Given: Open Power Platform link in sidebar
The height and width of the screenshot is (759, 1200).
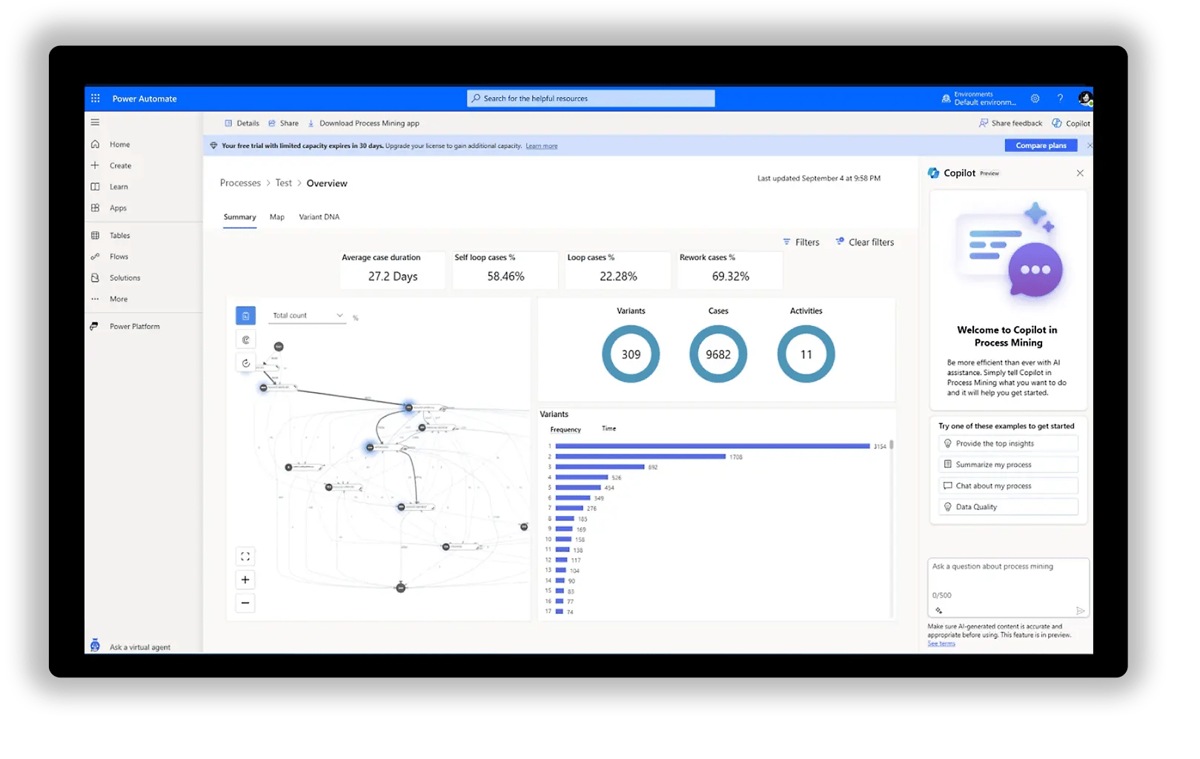Looking at the screenshot, I should pyautogui.click(x=134, y=327).
